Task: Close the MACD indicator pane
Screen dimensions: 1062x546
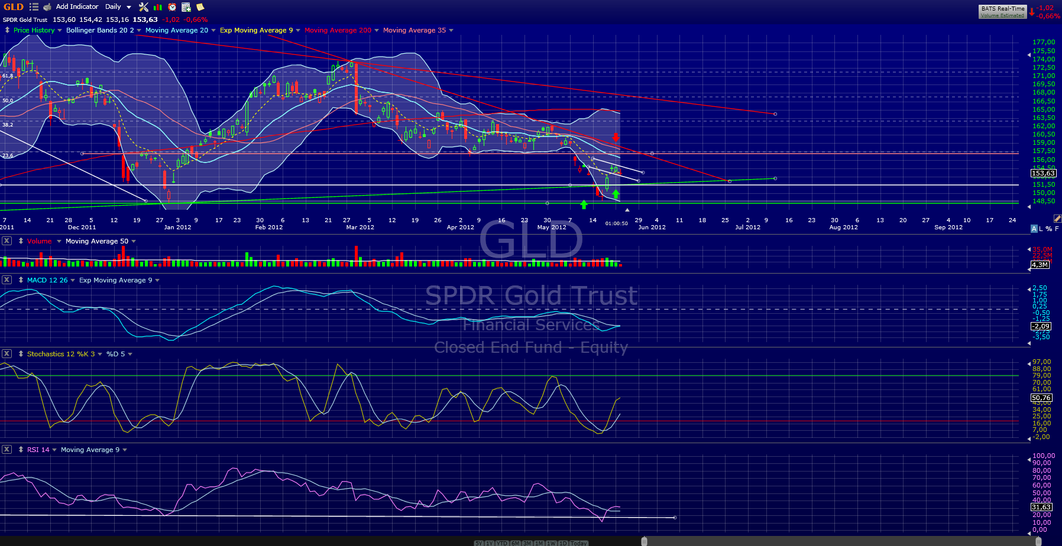Action: (x=7, y=280)
